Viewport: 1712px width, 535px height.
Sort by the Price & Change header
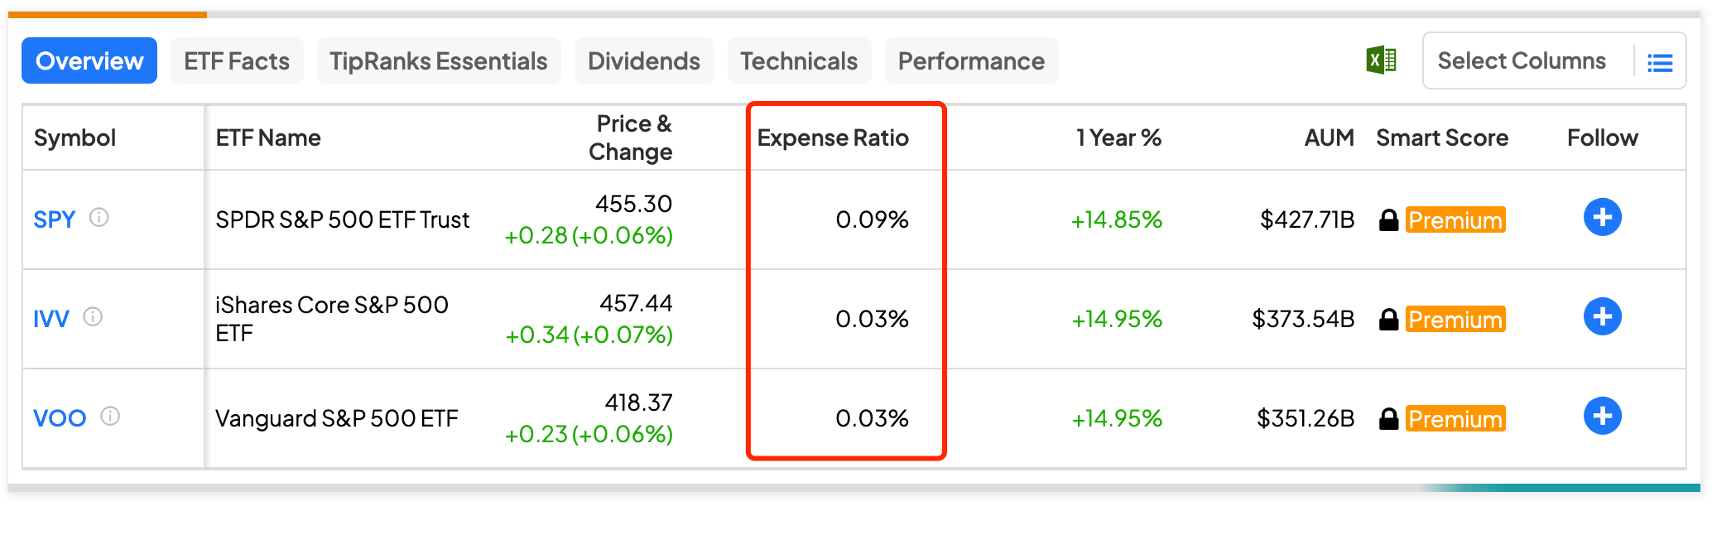[x=631, y=137]
